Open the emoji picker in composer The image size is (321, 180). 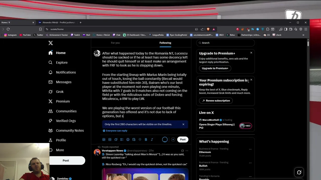(128, 139)
